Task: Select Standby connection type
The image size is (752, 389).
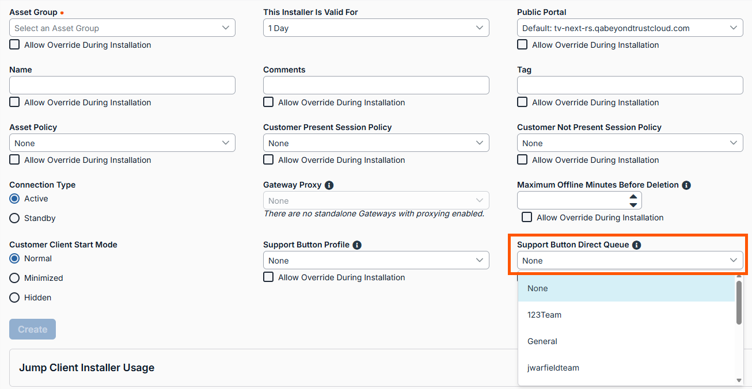Action: [x=15, y=219]
